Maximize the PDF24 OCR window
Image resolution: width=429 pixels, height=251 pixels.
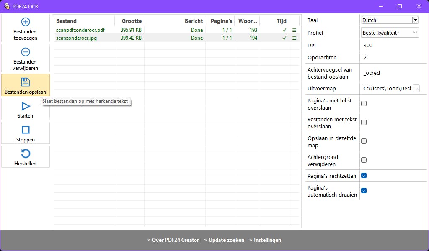[400, 6]
